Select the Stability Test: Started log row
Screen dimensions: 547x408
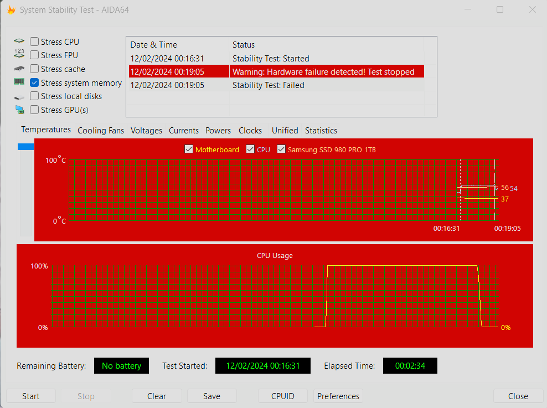click(x=277, y=58)
